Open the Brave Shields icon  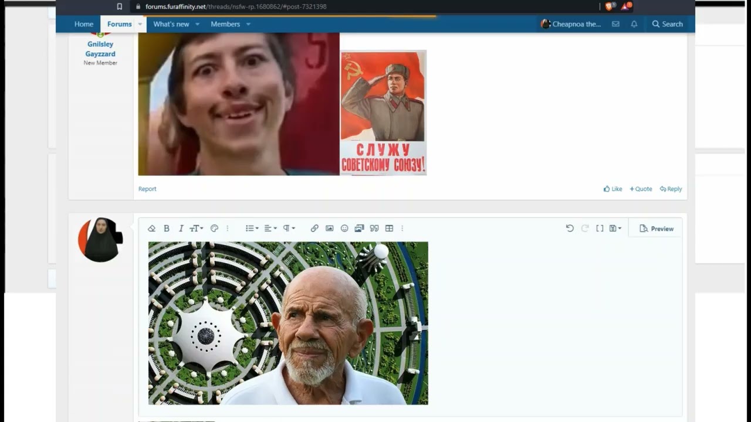[x=609, y=6]
